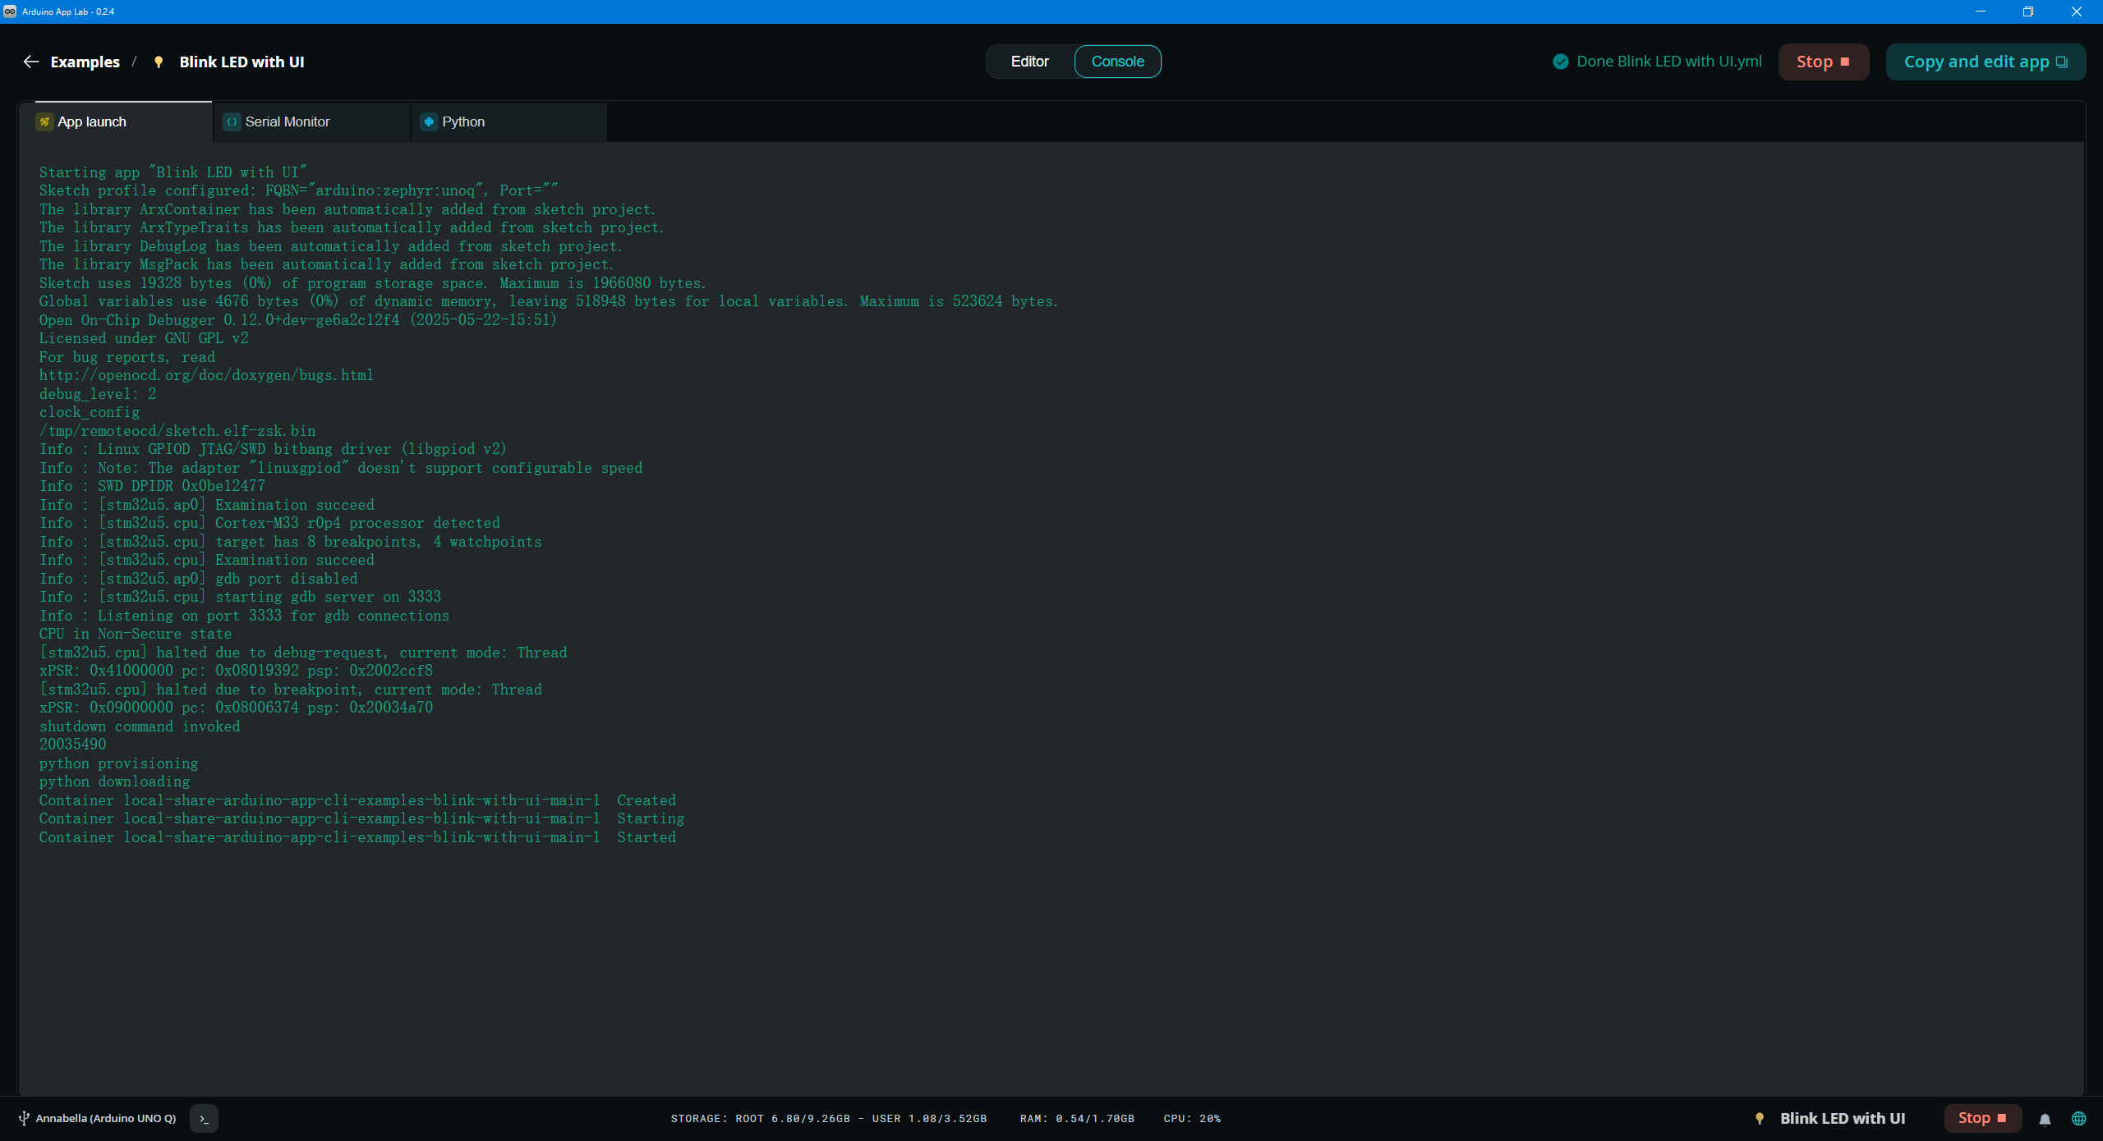Open the Serial Monitor tab

[x=312, y=121]
